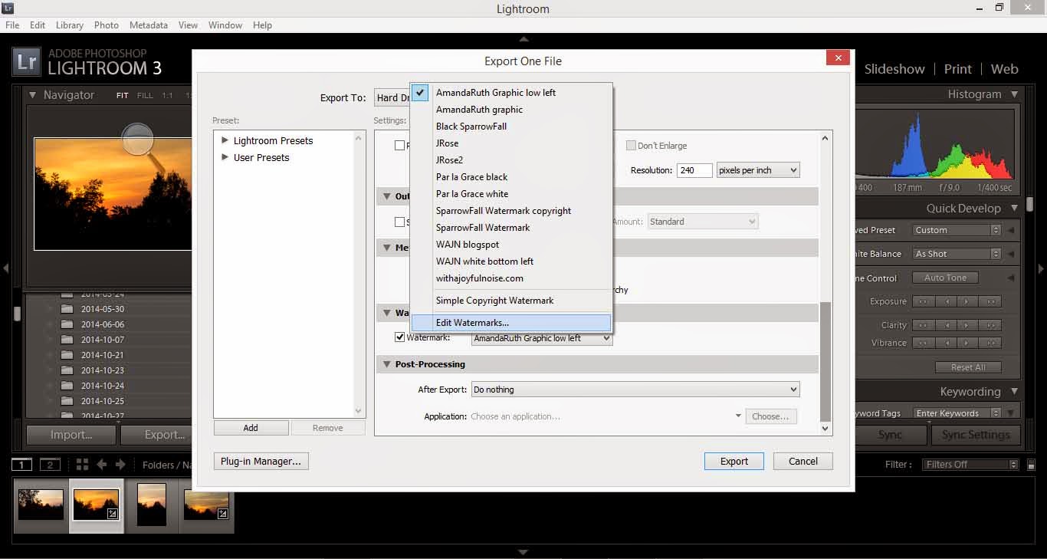
Task: Click the right panel collapse arrow at screen edge
Action: point(1040,268)
